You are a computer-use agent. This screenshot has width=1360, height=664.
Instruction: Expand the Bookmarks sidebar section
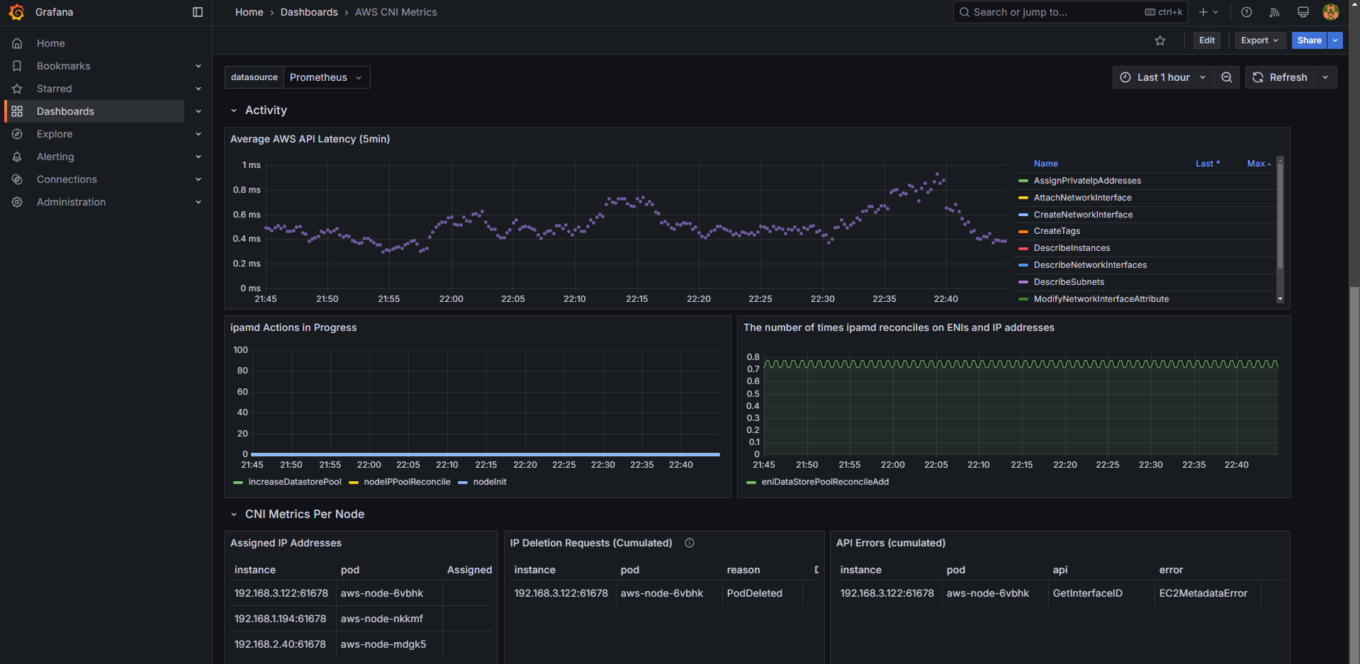tap(198, 66)
